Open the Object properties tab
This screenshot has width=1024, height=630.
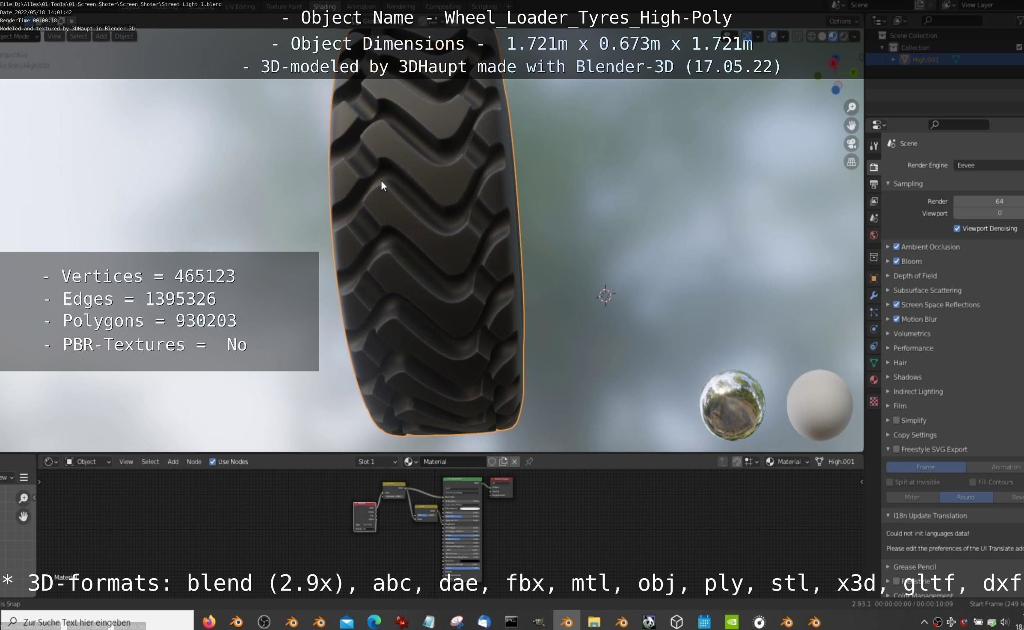pyautogui.click(x=874, y=279)
